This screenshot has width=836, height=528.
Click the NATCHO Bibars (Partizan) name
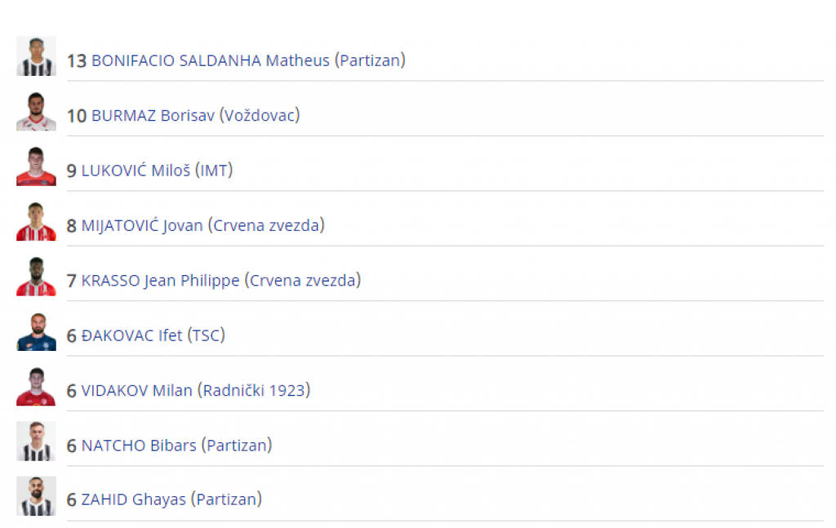(176, 446)
